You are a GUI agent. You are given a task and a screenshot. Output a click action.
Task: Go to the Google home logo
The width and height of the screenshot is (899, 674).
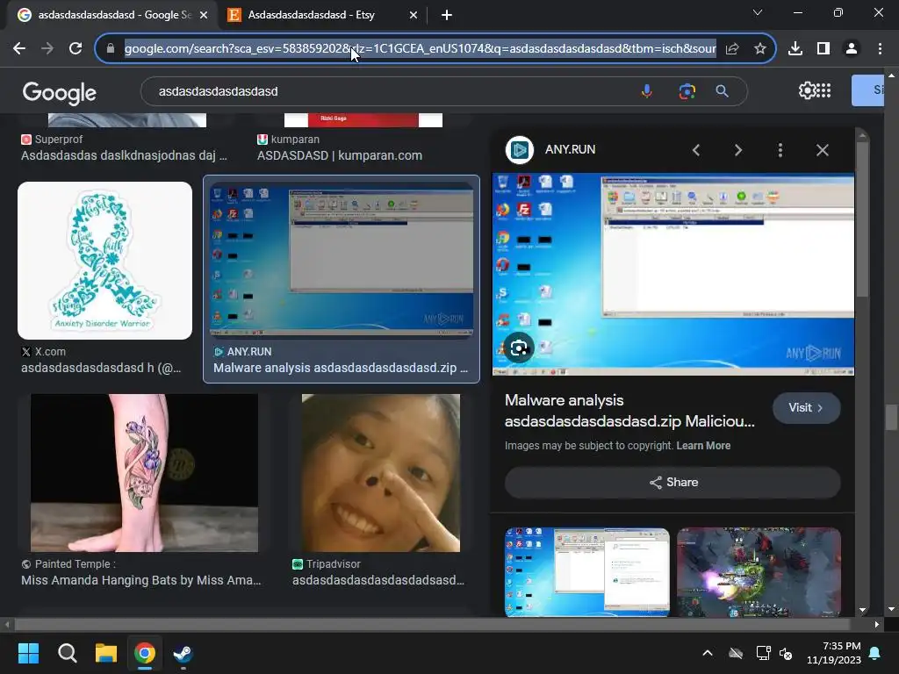[59, 93]
